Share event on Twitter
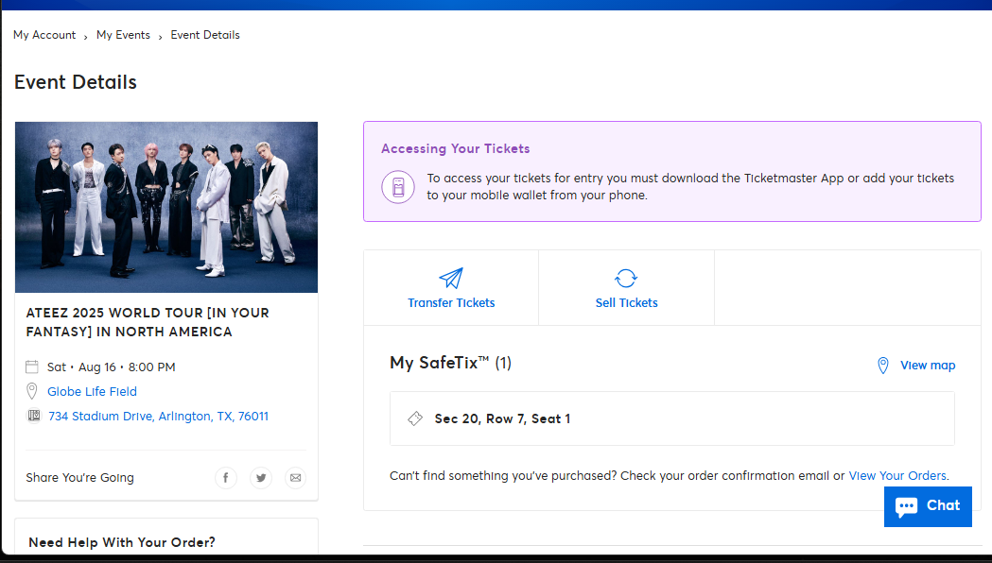The image size is (992, 563). pyautogui.click(x=261, y=478)
